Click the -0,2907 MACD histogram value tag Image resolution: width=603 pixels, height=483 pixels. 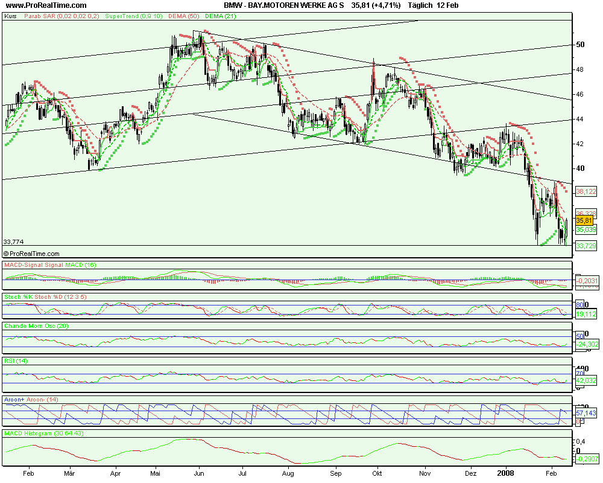(x=587, y=459)
